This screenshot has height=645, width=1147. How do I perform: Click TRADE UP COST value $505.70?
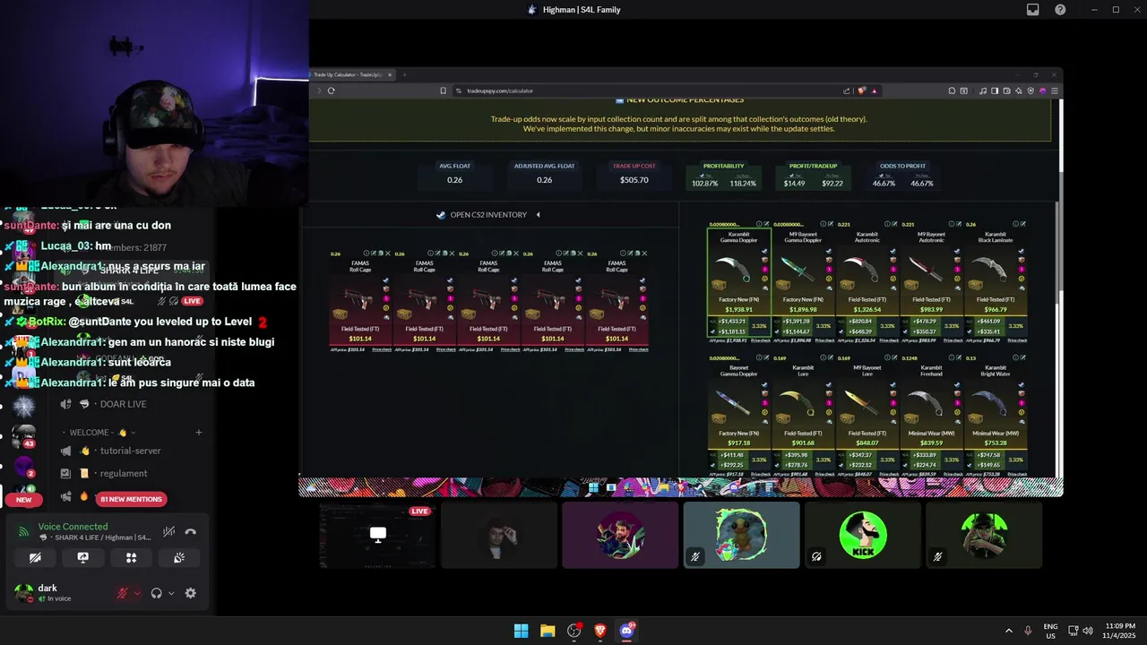point(634,180)
